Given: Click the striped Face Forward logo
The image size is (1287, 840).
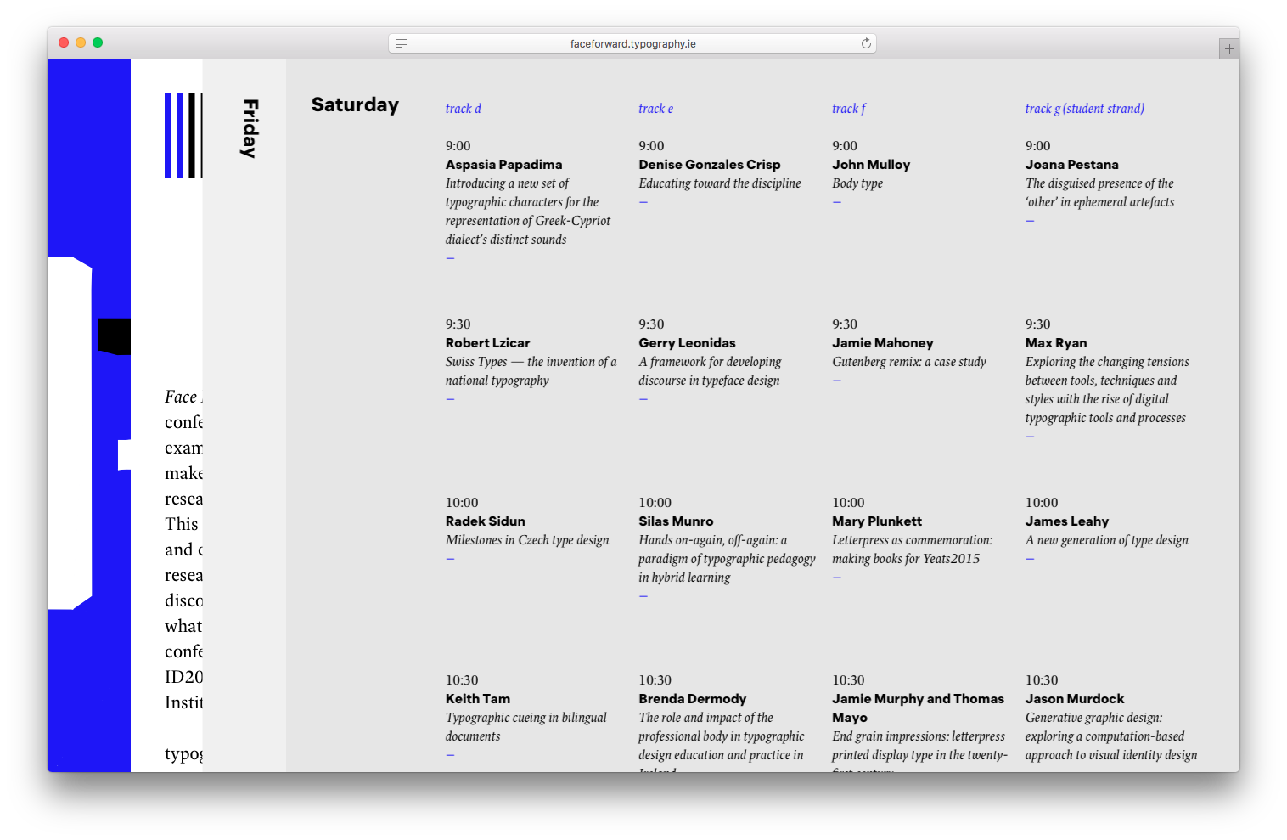Looking at the screenshot, I should [183, 136].
